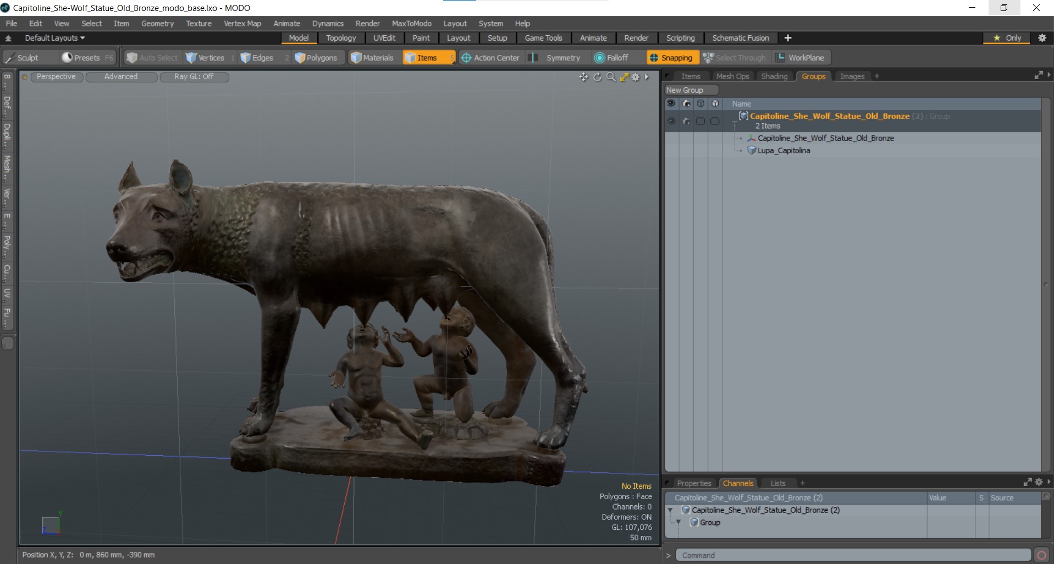Toggle Select Through mode
1054x564 pixels.
pos(735,58)
